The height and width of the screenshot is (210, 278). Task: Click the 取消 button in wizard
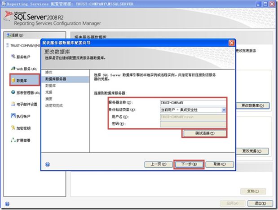pyautogui.click(x=220, y=164)
